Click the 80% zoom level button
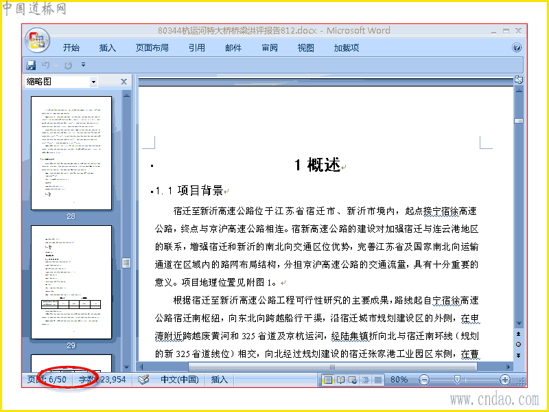The image size is (549, 412). [x=399, y=380]
